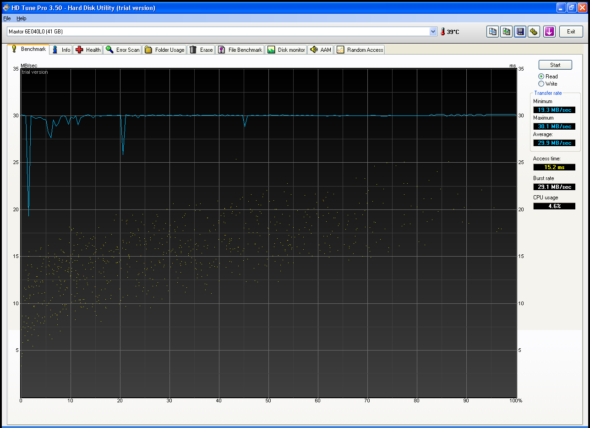590x428 pixels.
Task: Switch to the Benchmark tab
Action: (28, 49)
